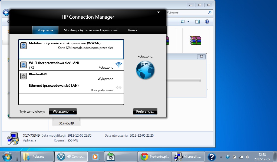277x162 pixels.
Task: Click the Wi-Fi signal strength icon
Action: click(119, 65)
